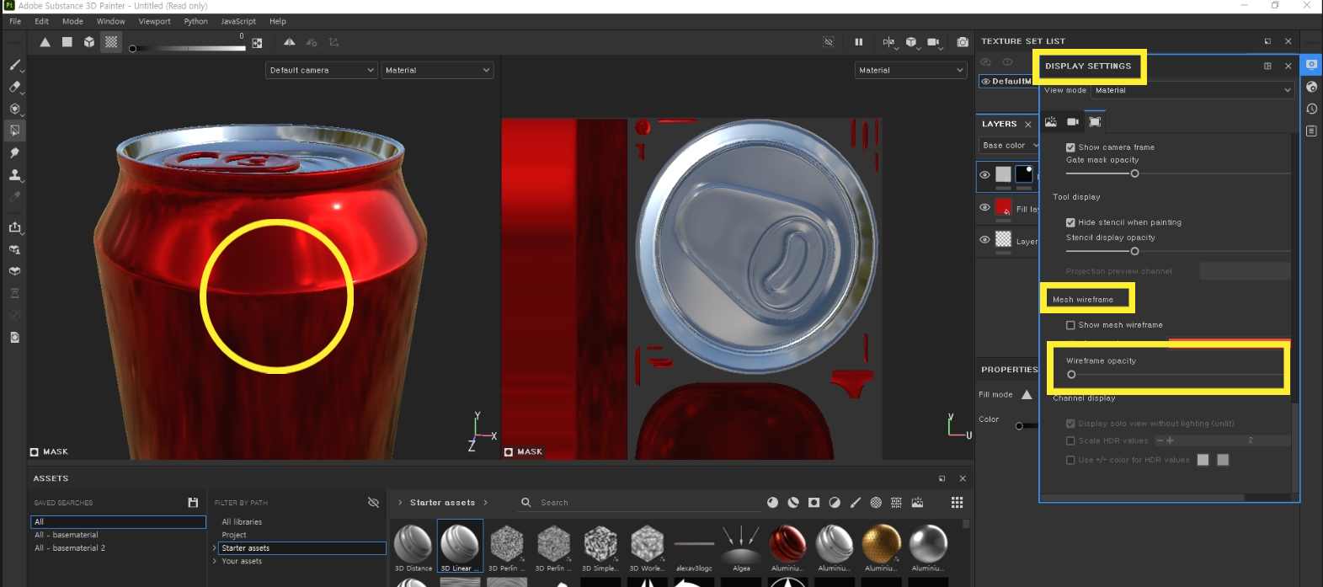
Task: Switch to the camera tab icon in Display Settings
Action: point(1073,122)
